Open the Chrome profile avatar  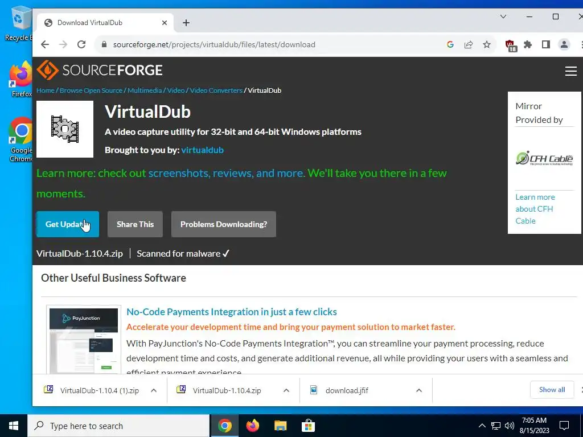coord(564,44)
